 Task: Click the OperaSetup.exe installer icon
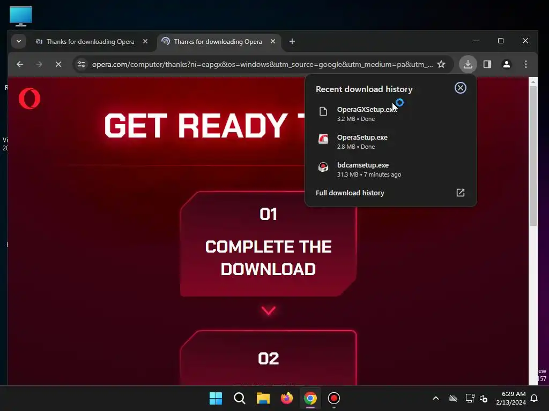point(323,139)
